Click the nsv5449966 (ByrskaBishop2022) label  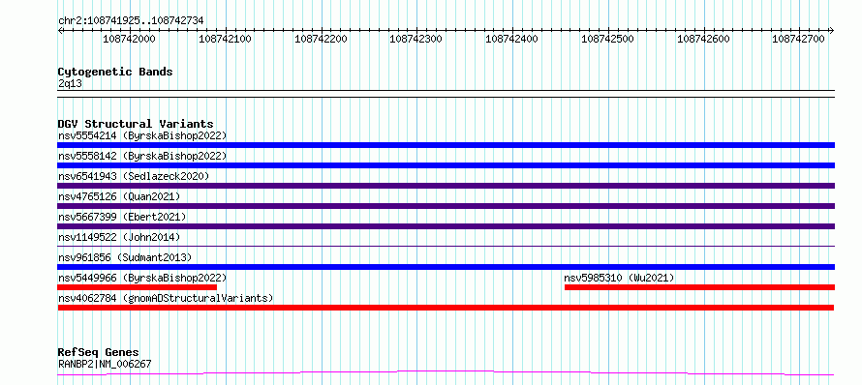coord(142,278)
